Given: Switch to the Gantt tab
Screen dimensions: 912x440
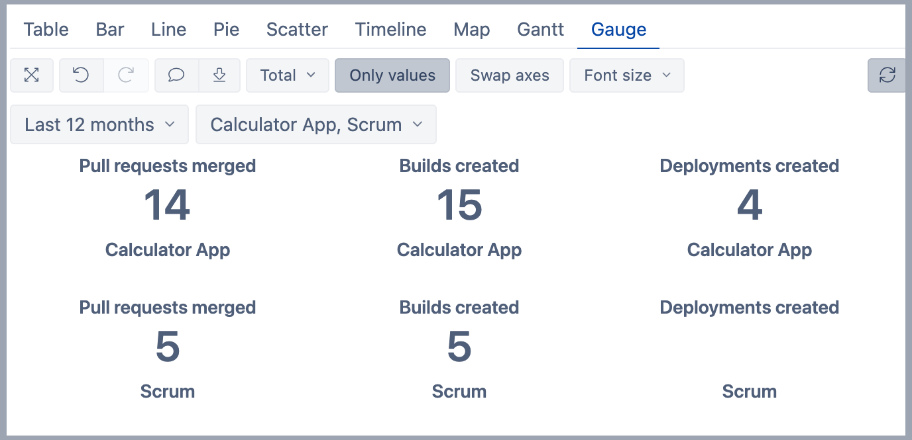Looking at the screenshot, I should point(540,30).
